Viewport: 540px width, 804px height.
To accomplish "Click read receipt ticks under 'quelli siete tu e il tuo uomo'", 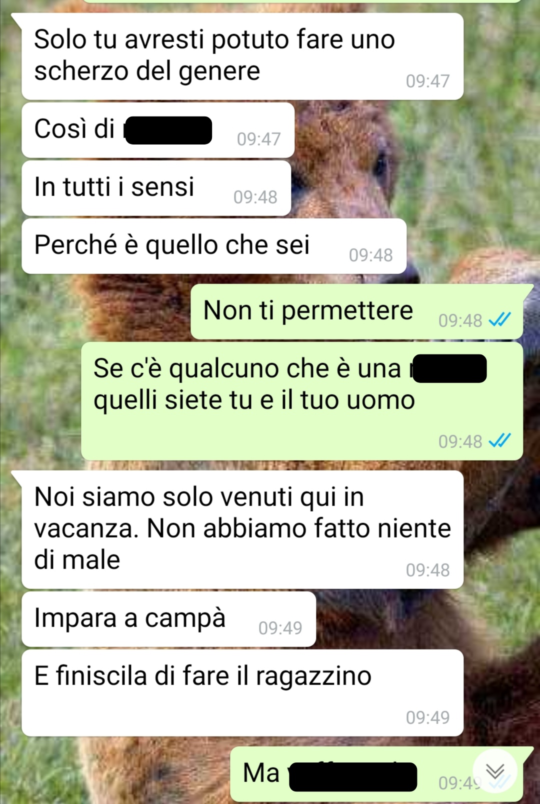I will pos(499,440).
